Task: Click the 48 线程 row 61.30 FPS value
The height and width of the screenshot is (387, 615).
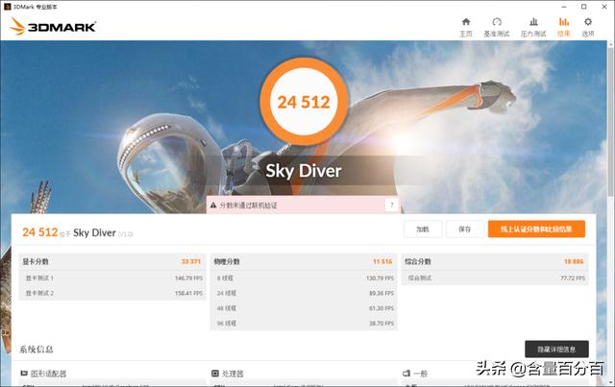Action: point(381,308)
